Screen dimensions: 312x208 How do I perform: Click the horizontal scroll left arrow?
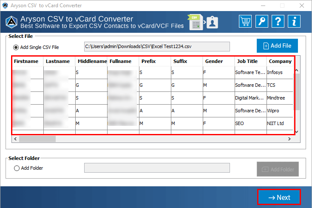pyautogui.click(x=16, y=139)
